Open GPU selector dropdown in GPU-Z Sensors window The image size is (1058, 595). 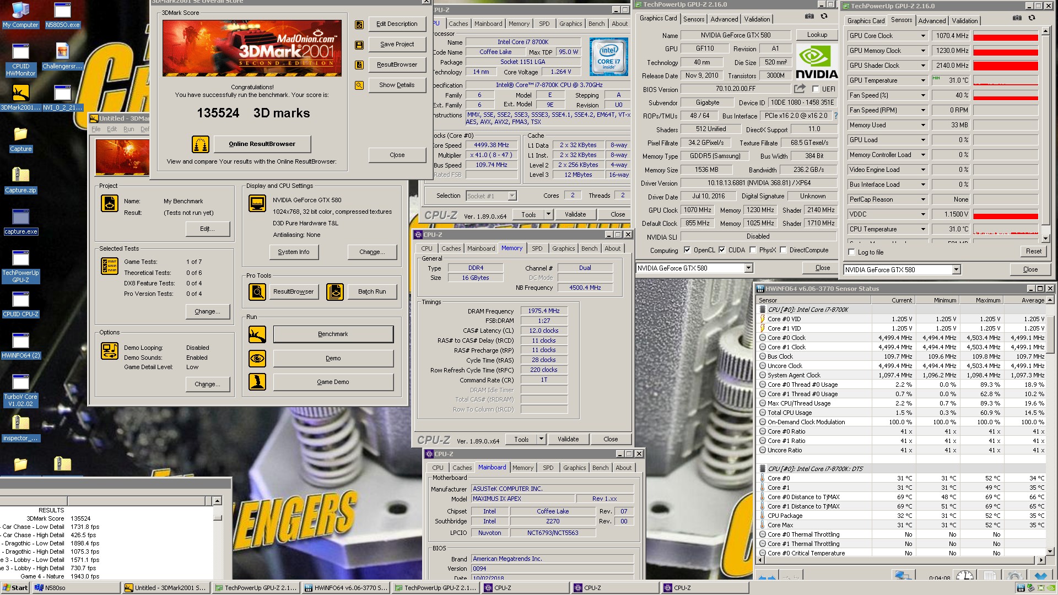(956, 270)
